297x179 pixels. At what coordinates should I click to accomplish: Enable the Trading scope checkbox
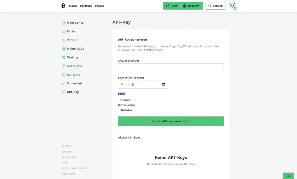point(119,100)
